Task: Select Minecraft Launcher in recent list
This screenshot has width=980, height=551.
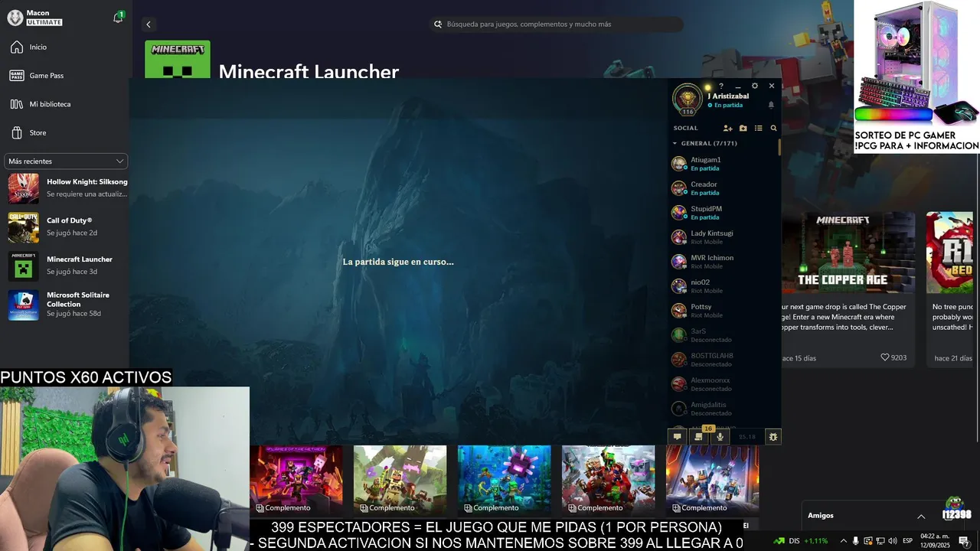Action: (x=67, y=266)
